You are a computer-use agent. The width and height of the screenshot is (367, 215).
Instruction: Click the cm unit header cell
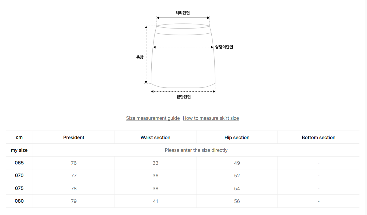pyautogui.click(x=19, y=138)
